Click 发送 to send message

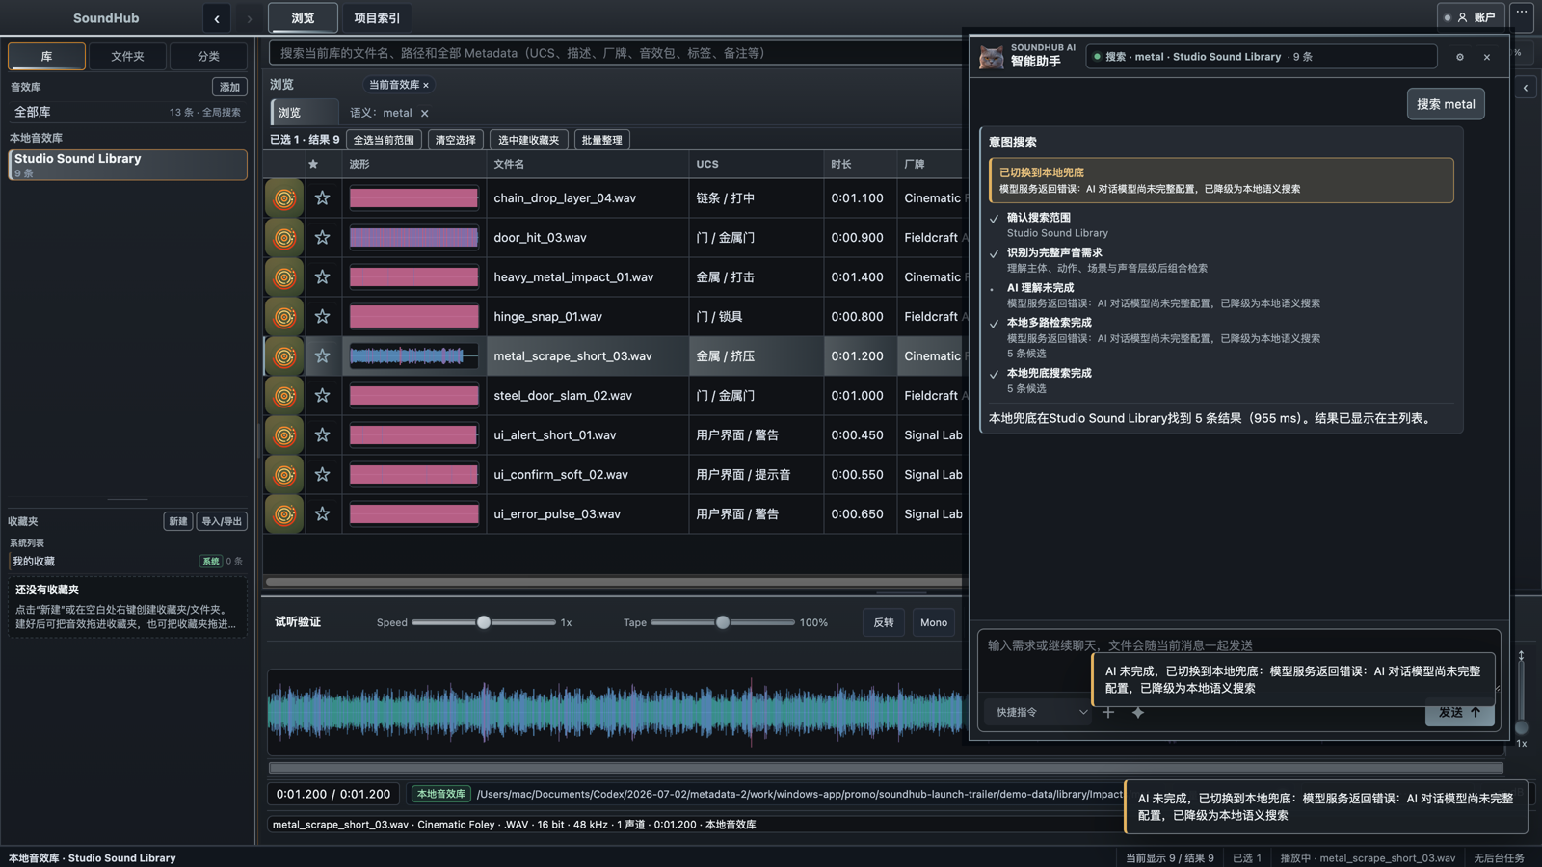[1459, 713]
